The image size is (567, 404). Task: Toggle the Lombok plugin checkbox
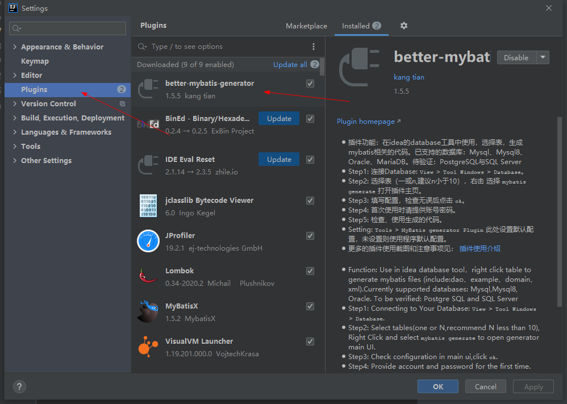310,271
